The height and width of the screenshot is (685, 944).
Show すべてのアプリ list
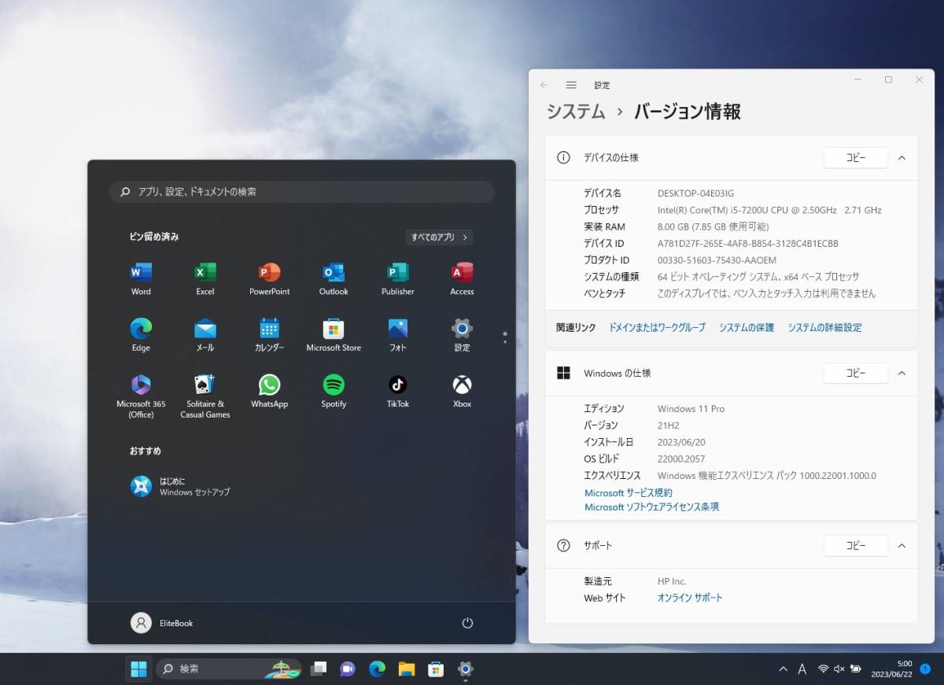coord(440,237)
